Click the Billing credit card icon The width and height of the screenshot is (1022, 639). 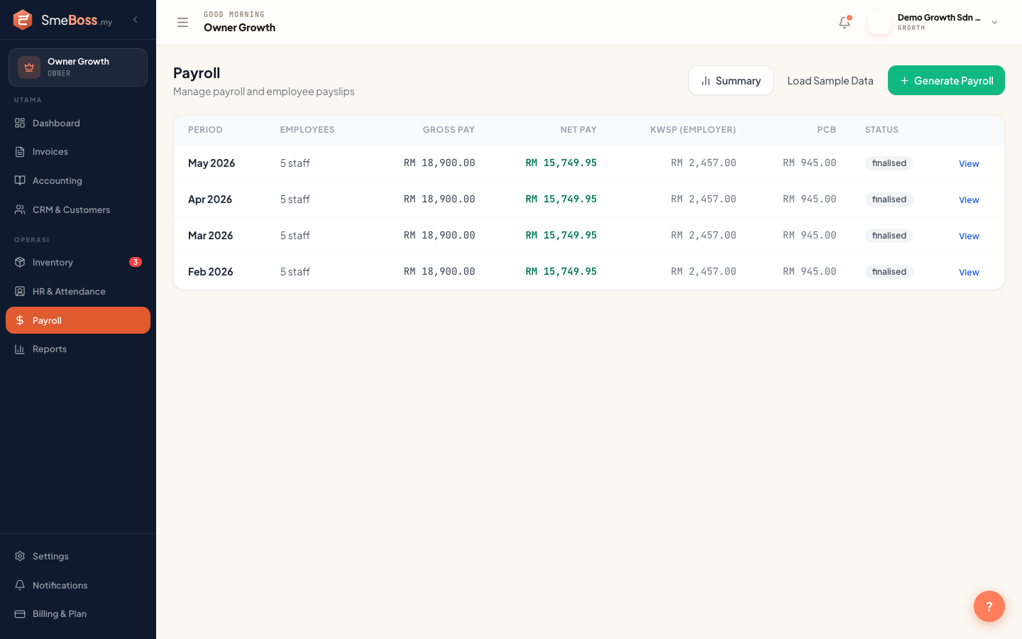pos(20,614)
